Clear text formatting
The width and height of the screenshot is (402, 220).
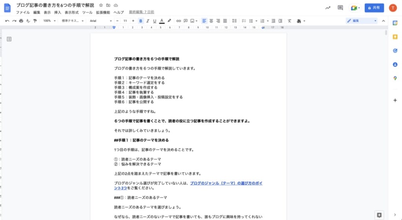coord(289,21)
